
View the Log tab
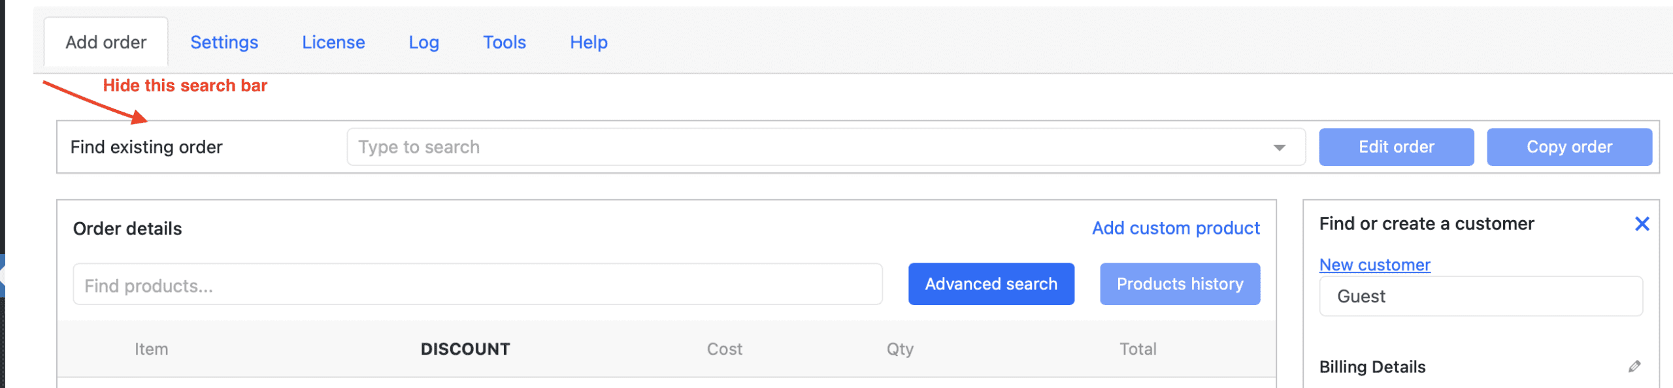(423, 42)
